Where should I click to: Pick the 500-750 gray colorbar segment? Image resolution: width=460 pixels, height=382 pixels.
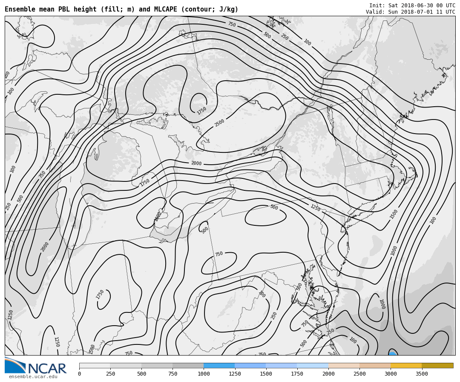click(157, 365)
